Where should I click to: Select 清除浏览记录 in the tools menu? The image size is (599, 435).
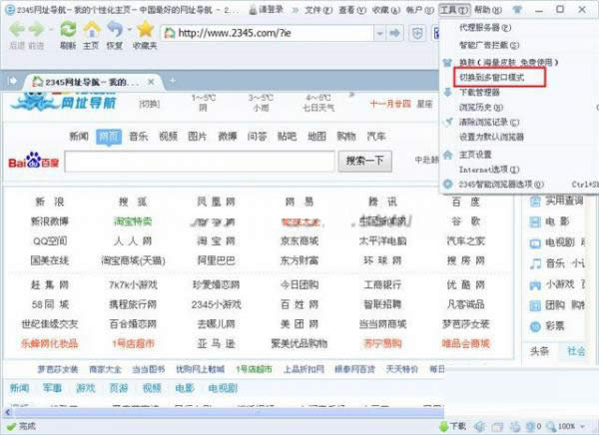pyautogui.click(x=489, y=122)
